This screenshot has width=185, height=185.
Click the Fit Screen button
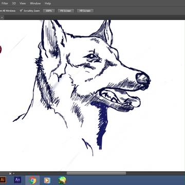(66, 11)
